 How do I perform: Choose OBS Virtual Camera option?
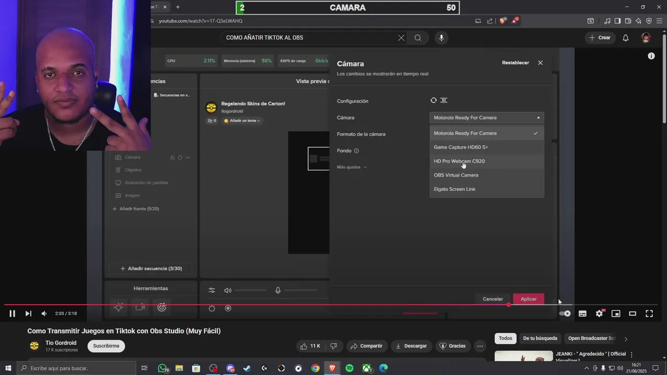487,176
